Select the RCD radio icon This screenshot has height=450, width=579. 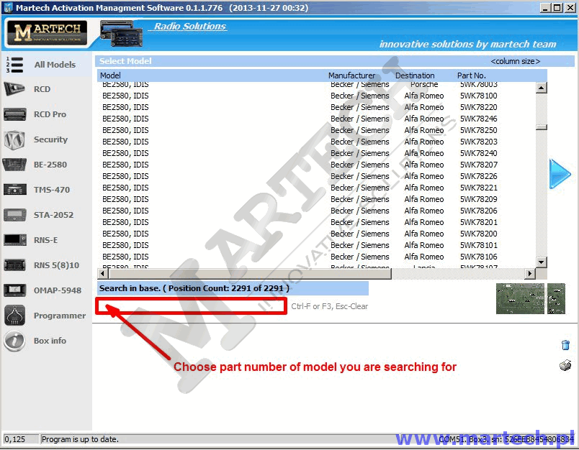coord(15,89)
